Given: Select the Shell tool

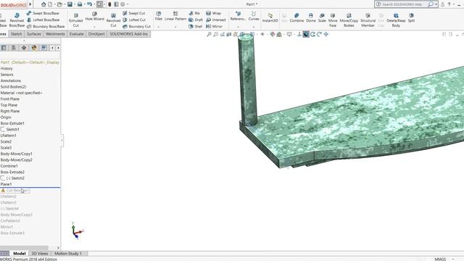Looking at the screenshot, I should pyautogui.click(x=195, y=26).
